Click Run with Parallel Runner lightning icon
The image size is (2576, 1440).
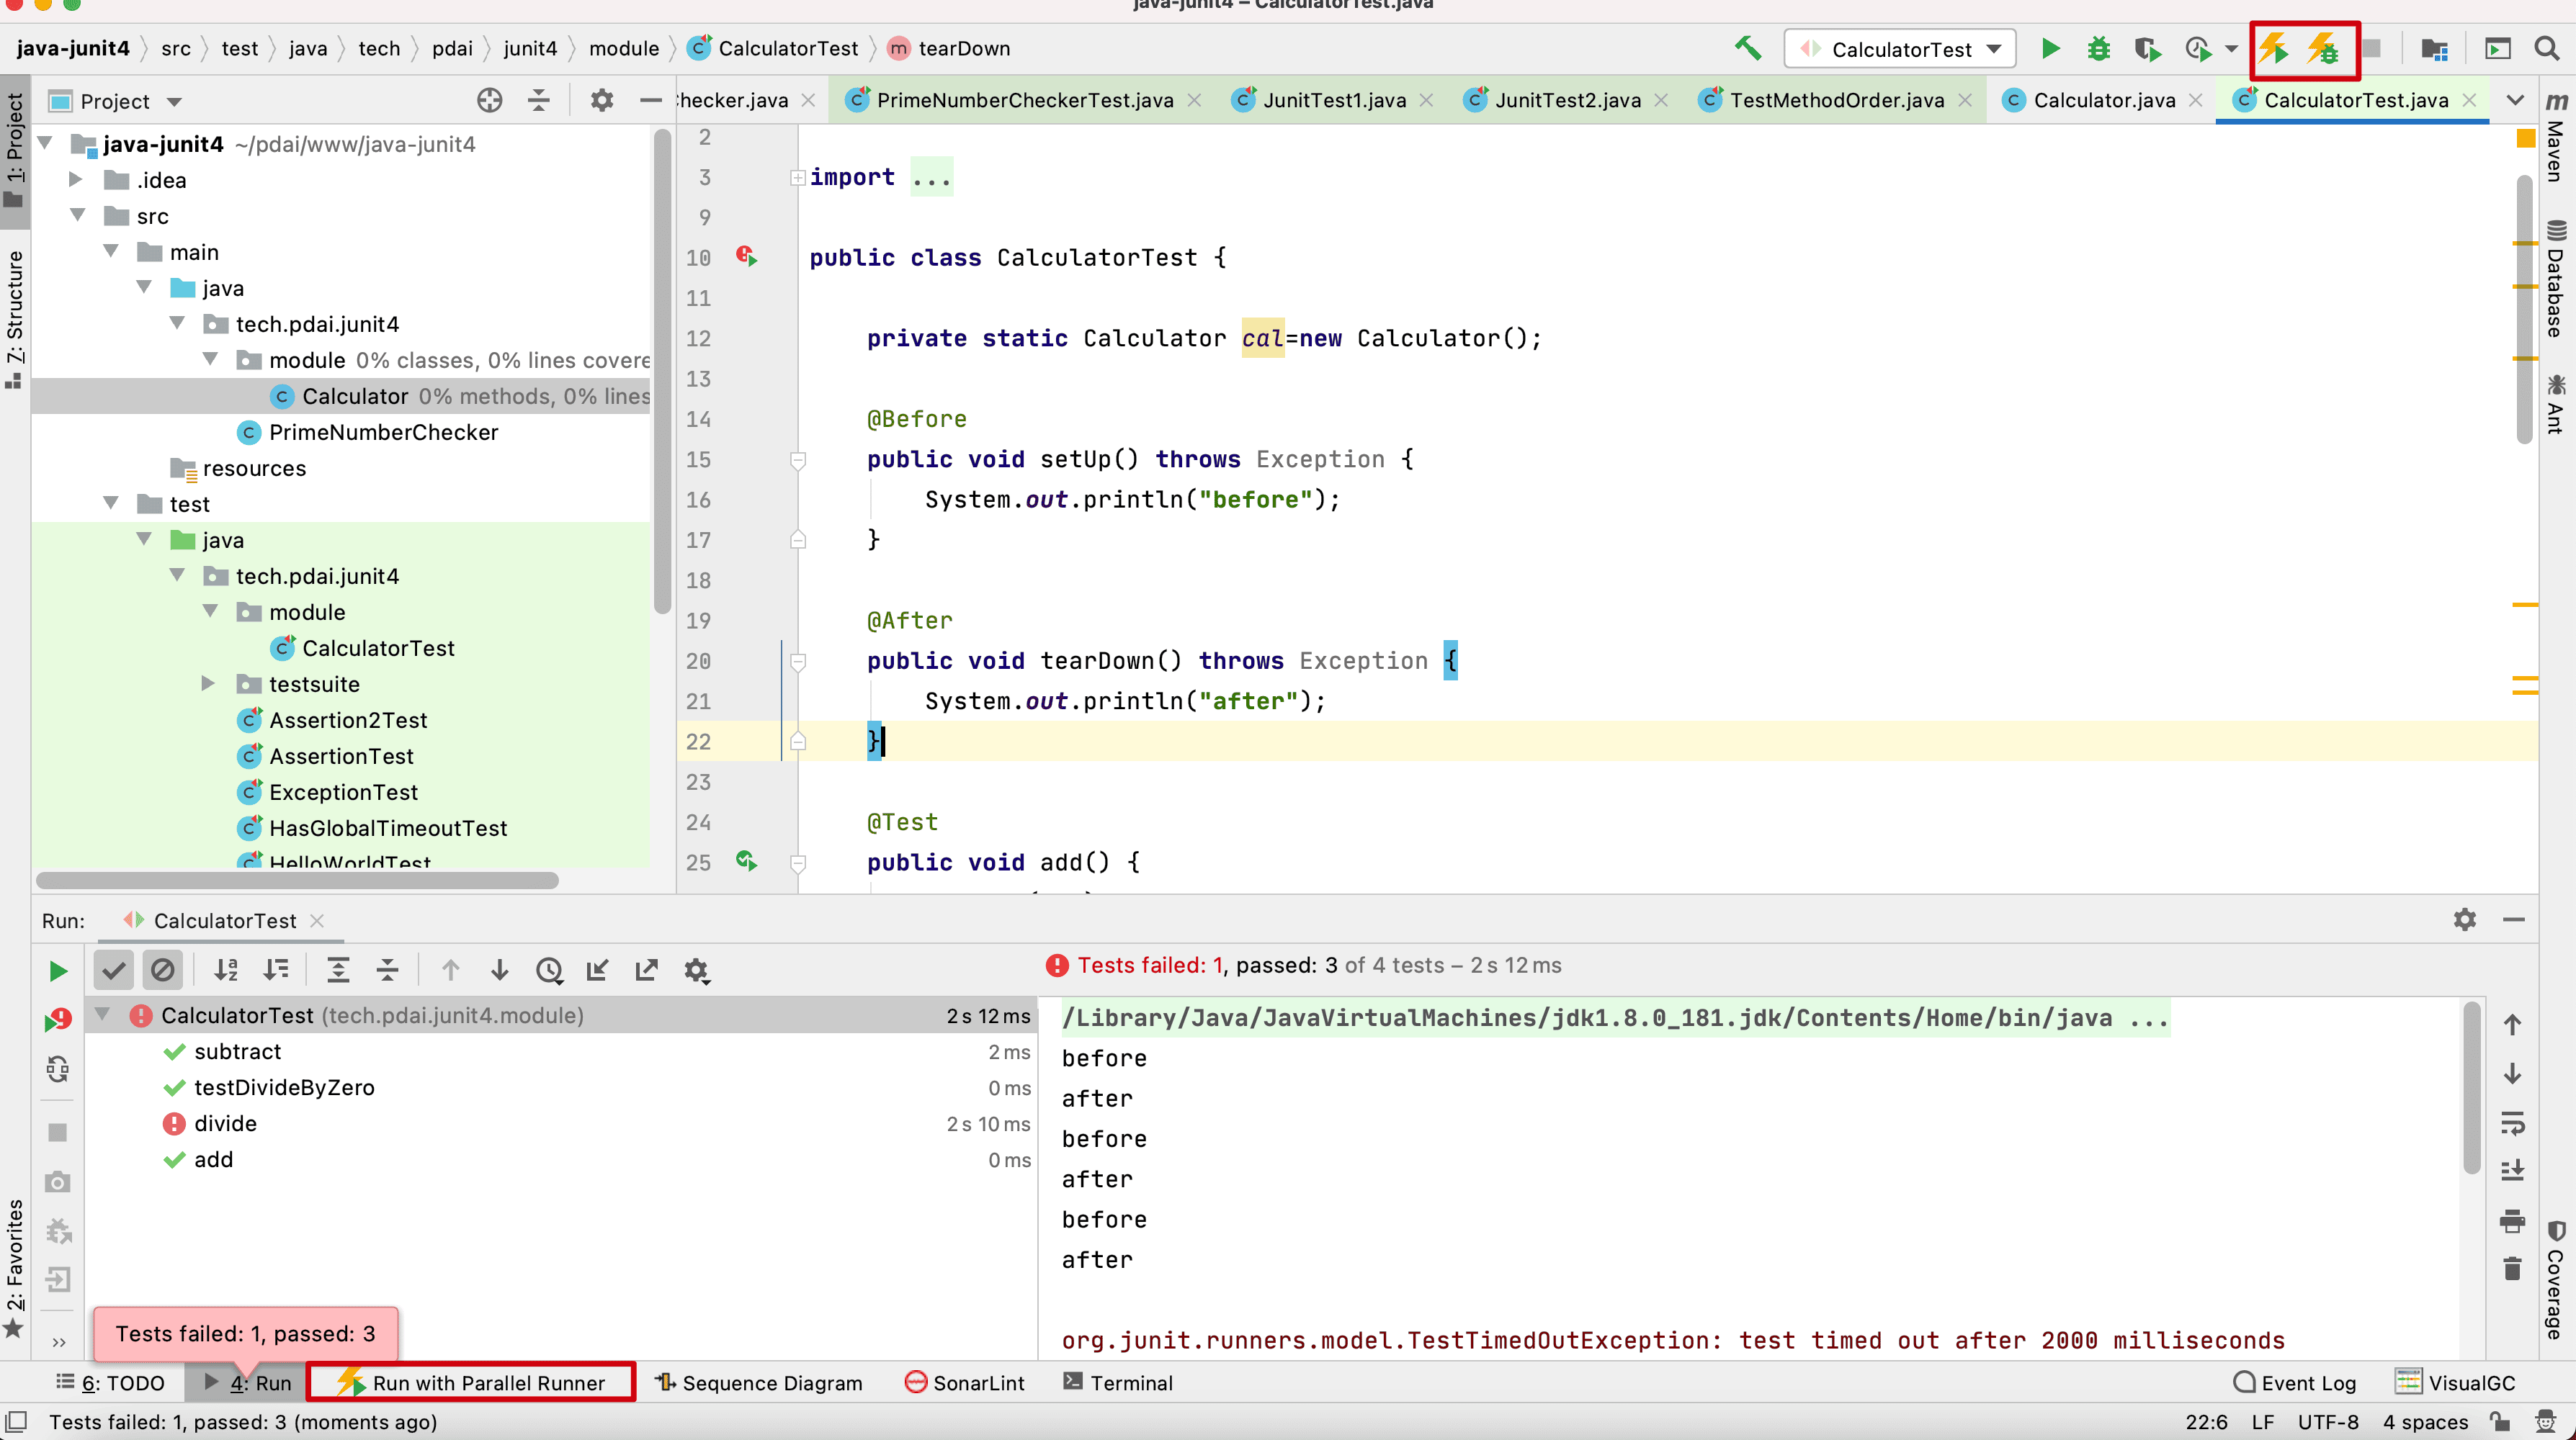(2274, 49)
